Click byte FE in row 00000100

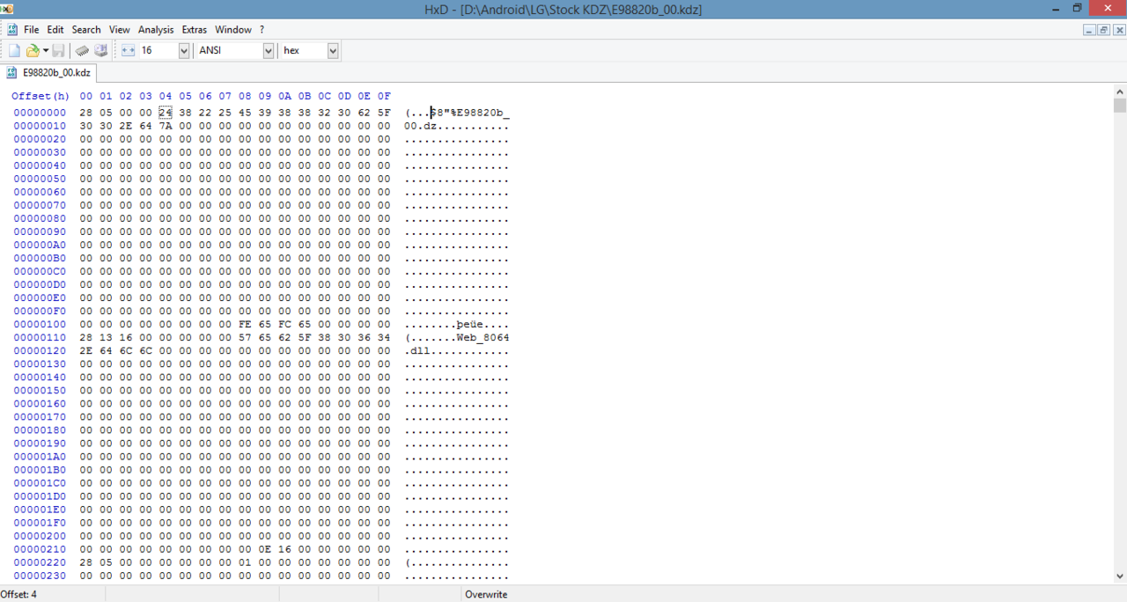pyautogui.click(x=245, y=325)
